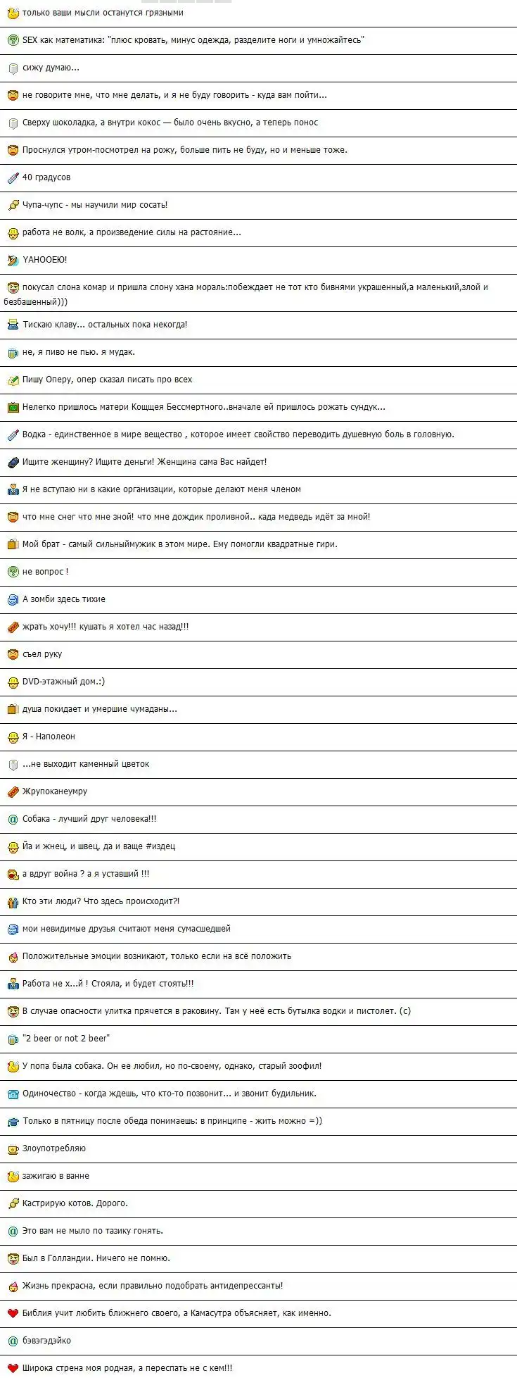This screenshot has width=517, height=1378.
Task: Select the status text "сижу думаю..."
Action: coord(51,68)
